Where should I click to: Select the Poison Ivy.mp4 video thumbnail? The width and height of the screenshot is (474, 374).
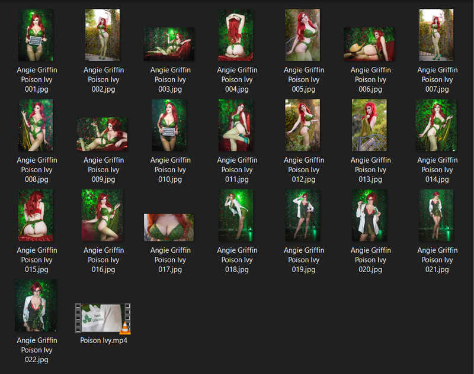103,318
